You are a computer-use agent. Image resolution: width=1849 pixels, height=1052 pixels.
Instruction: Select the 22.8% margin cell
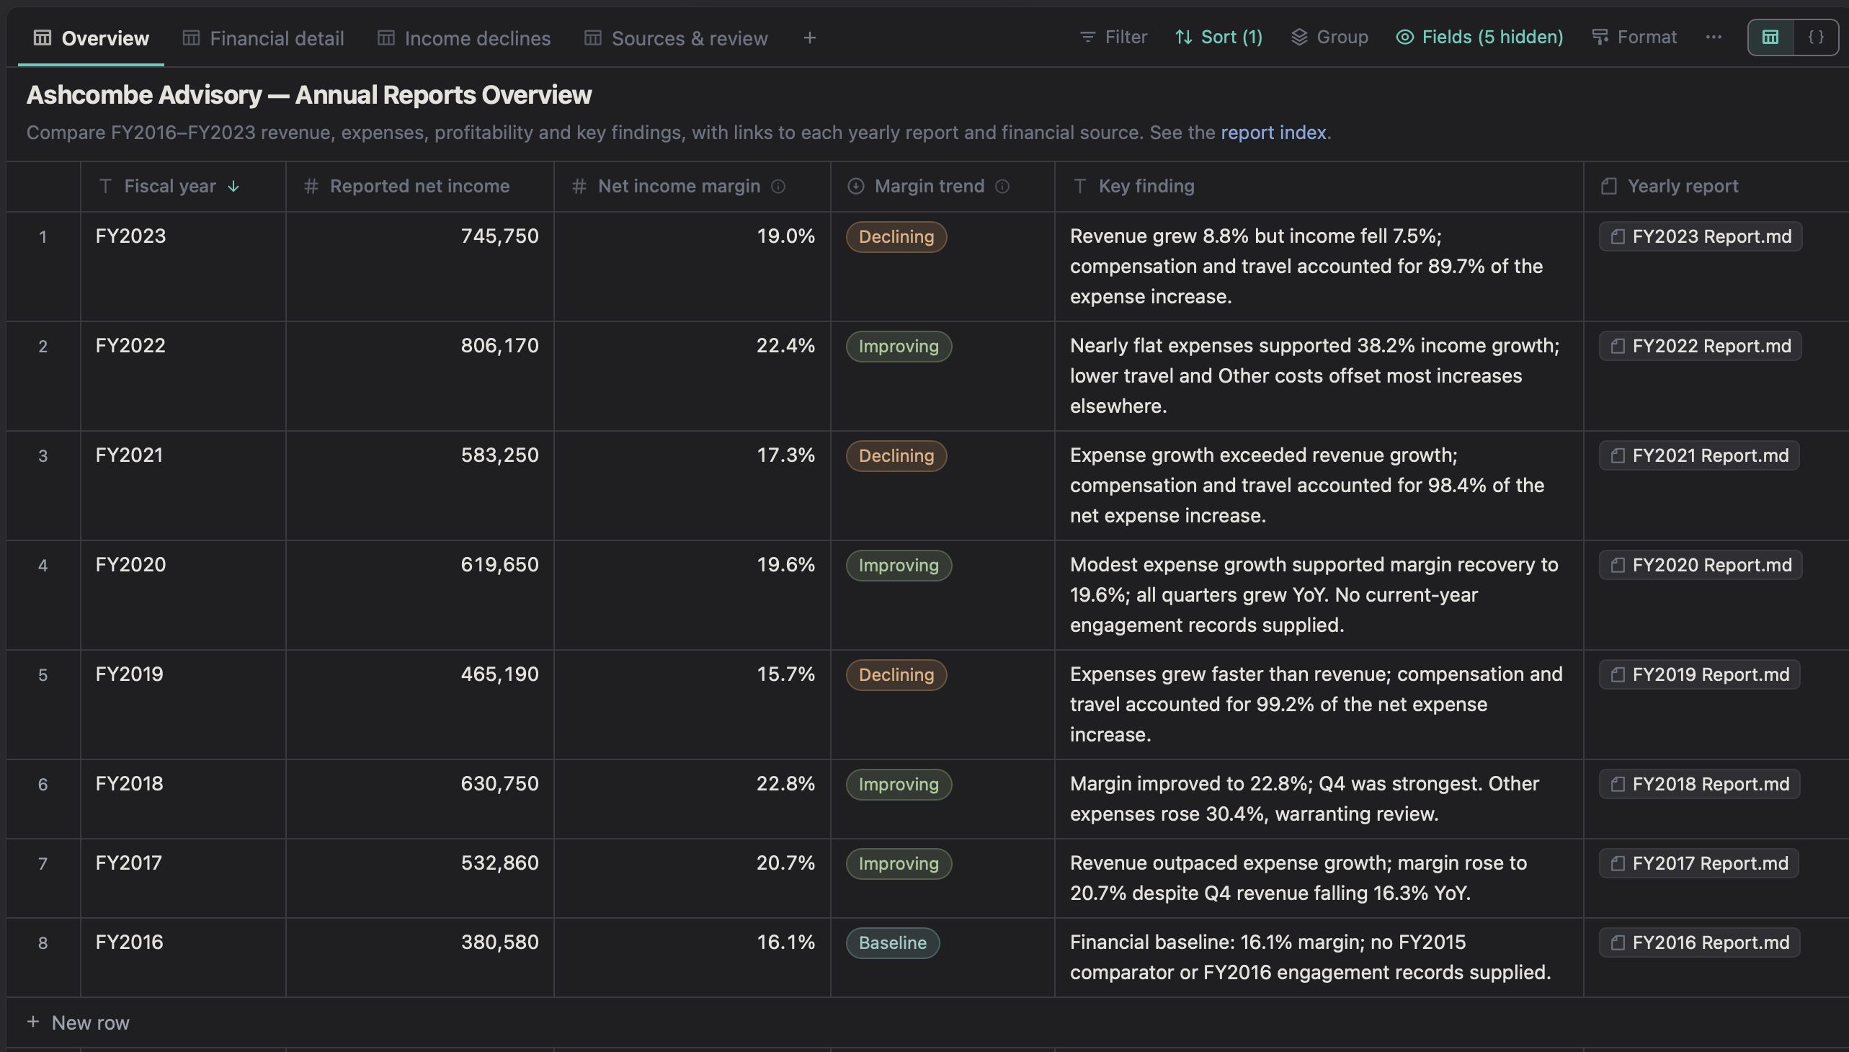click(x=692, y=799)
